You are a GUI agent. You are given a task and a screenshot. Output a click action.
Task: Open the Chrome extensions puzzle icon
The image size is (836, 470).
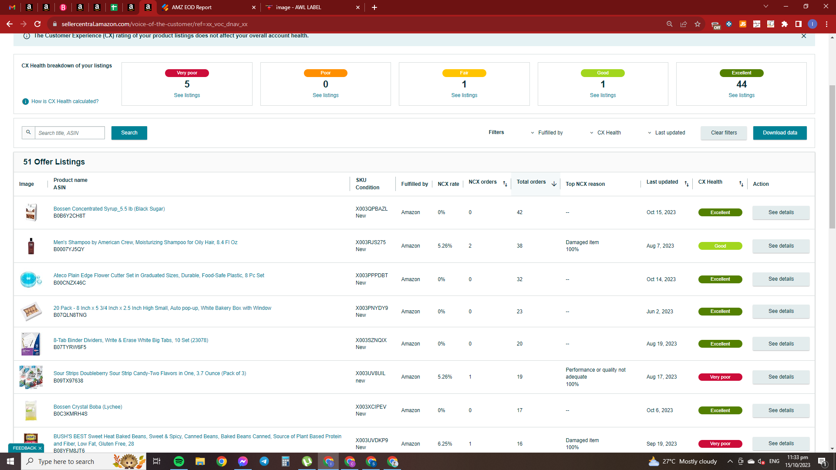click(x=785, y=24)
